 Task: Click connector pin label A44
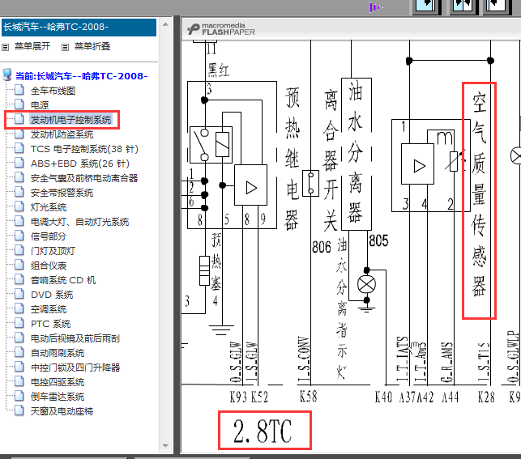pyautogui.click(x=451, y=397)
